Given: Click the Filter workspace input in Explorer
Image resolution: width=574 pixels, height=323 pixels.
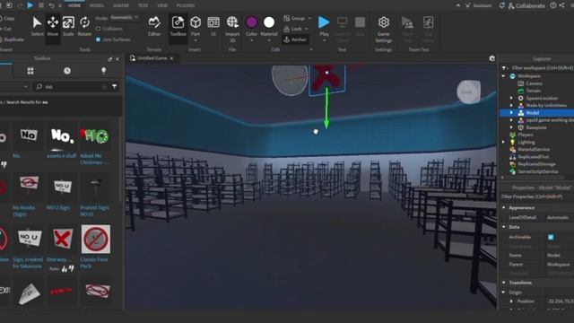Looking at the screenshot, I should pos(541,68).
